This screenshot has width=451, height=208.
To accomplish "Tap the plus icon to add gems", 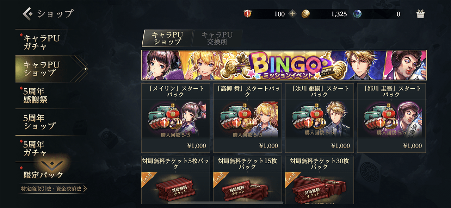I will (292, 14).
